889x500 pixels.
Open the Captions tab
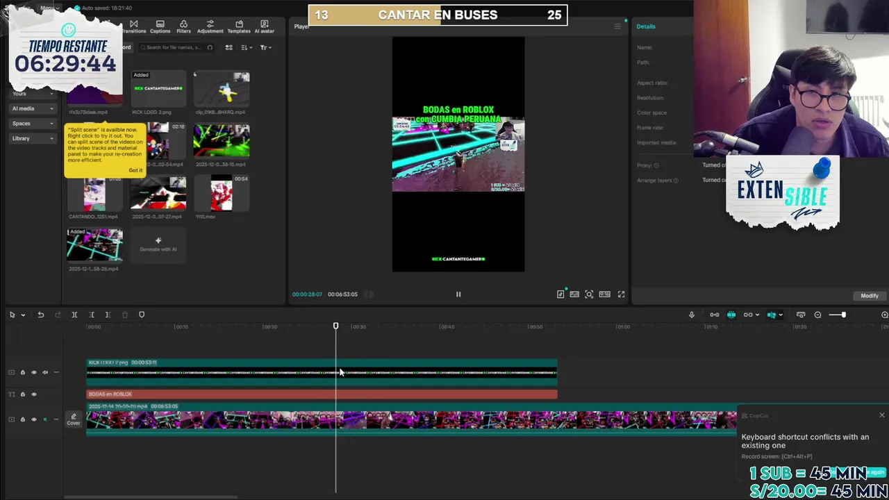coord(160,26)
